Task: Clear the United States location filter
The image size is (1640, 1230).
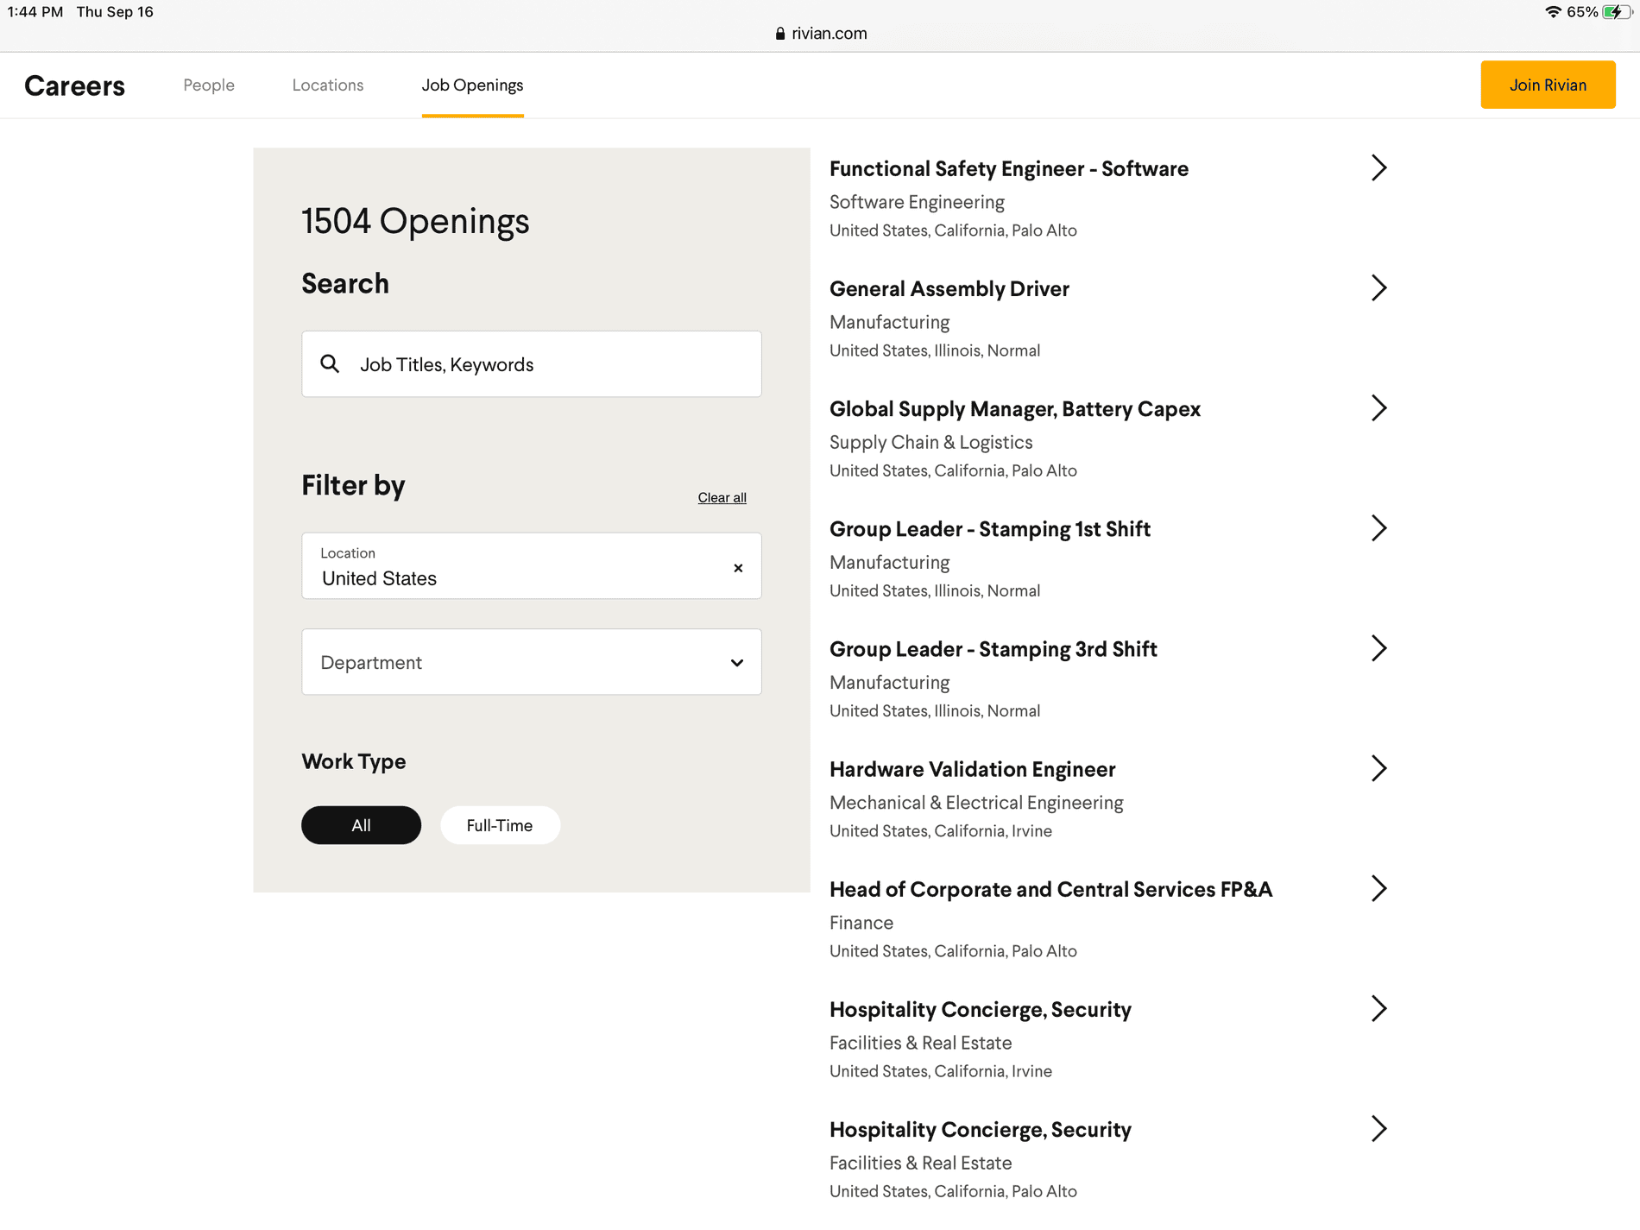Action: coord(738,568)
